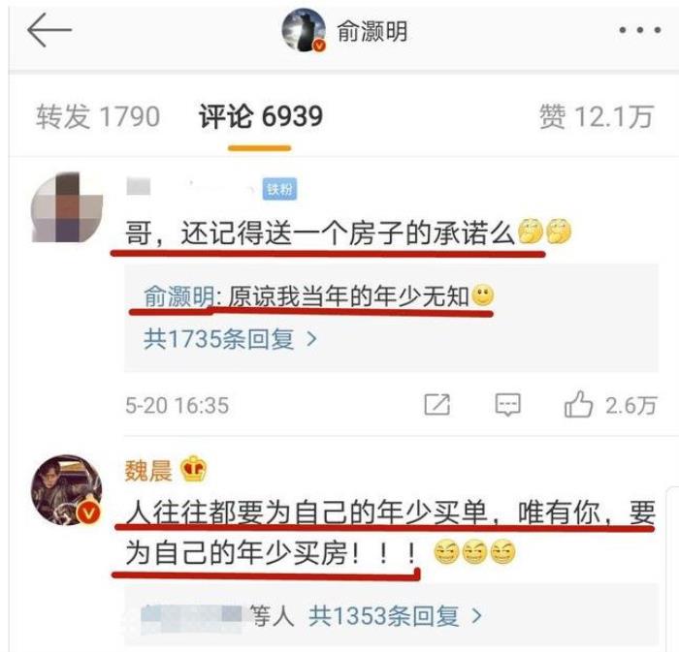Image resolution: width=679 pixels, height=652 pixels.
Task: Open the blurred commenter's avatar
Action: tap(67, 207)
